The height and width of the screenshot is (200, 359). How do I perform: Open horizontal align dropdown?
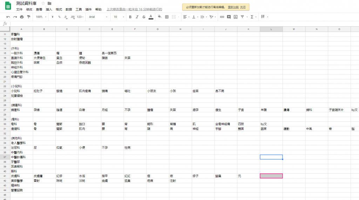[x=186, y=17]
